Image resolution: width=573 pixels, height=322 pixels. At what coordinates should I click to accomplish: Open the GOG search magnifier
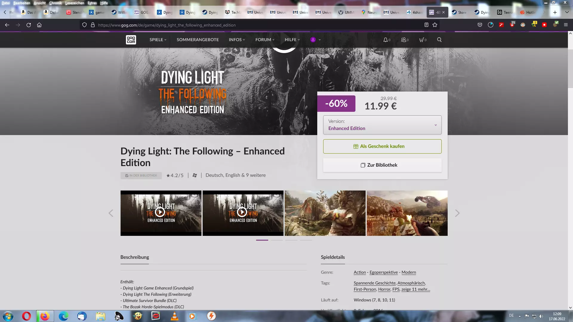point(439,40)
